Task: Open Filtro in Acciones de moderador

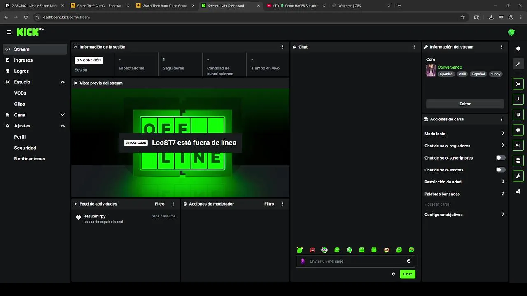Action: click(x=269, y=204)
